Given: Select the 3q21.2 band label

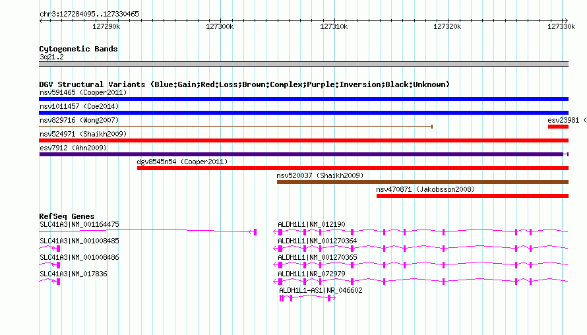Looking at the screenshot, I should click(51, 57).
